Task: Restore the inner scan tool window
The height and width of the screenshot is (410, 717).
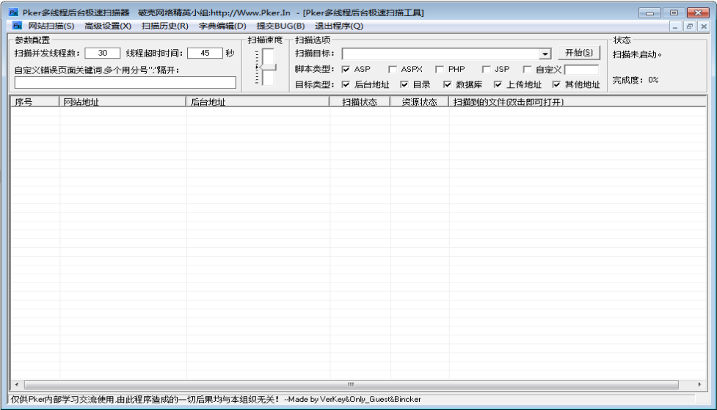Action: coord(690,26)
